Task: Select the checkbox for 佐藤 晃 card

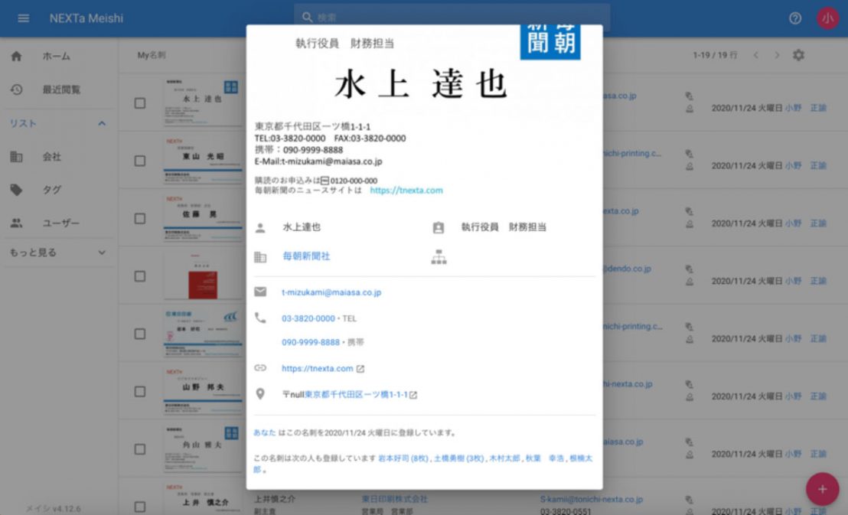Action: [x=140, y=218]
